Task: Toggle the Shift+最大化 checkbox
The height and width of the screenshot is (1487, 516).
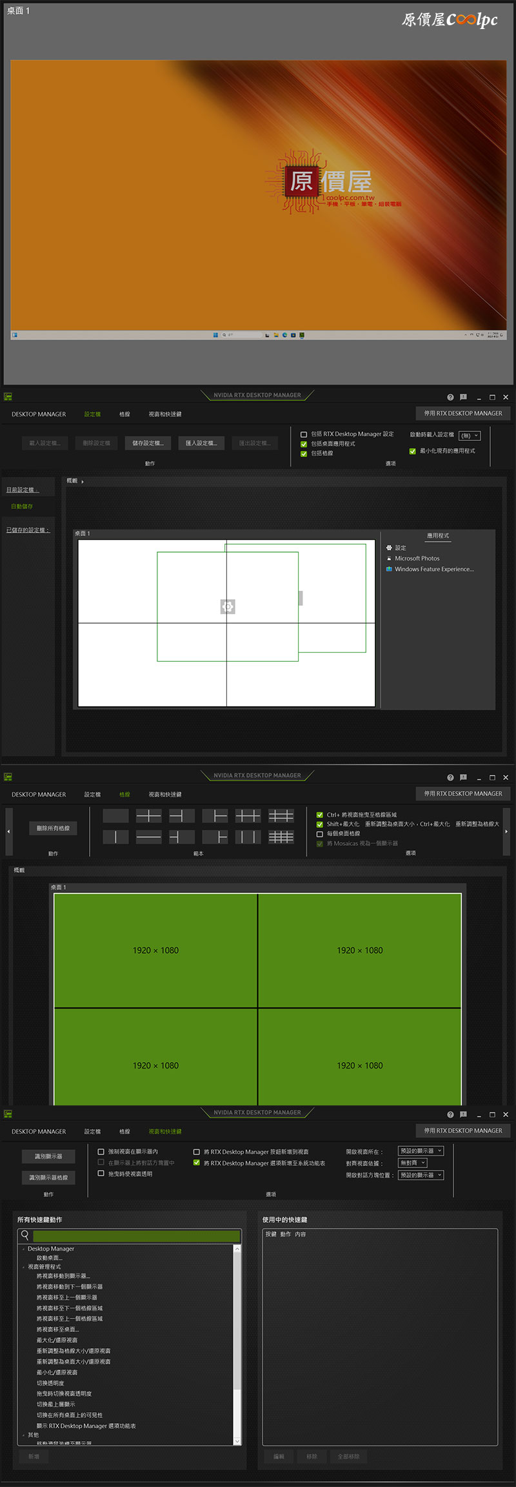Action: 320,825
